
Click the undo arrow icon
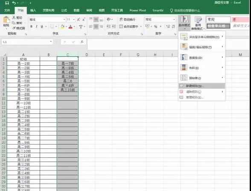point(14,3)
